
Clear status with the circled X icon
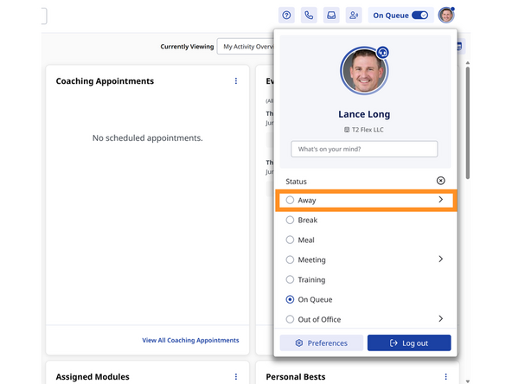pyautogui.click(x=440, y=181)
